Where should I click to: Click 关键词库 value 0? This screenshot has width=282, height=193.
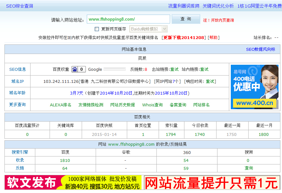click(x=65, y=135)
